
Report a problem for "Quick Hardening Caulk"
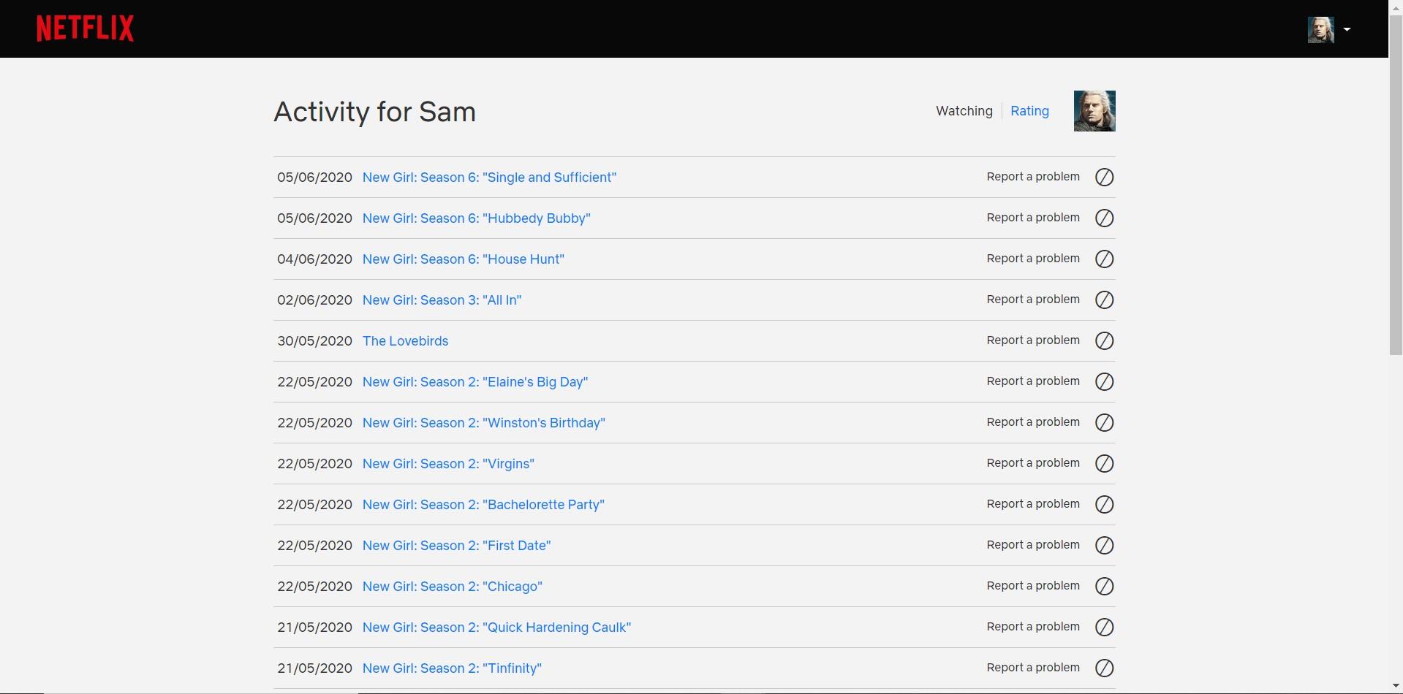[x=1033, y=627]
